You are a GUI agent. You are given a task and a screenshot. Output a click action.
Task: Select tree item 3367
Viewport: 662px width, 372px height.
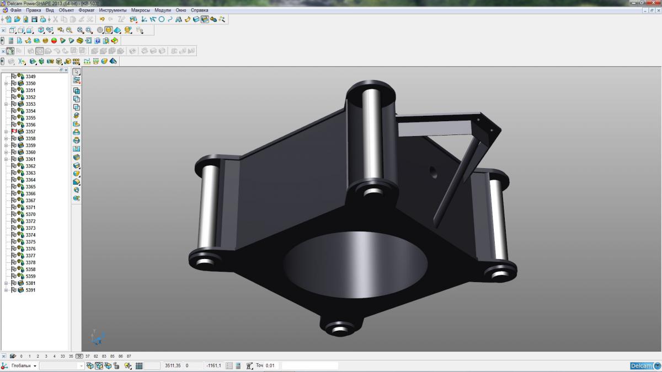[30, 201]
